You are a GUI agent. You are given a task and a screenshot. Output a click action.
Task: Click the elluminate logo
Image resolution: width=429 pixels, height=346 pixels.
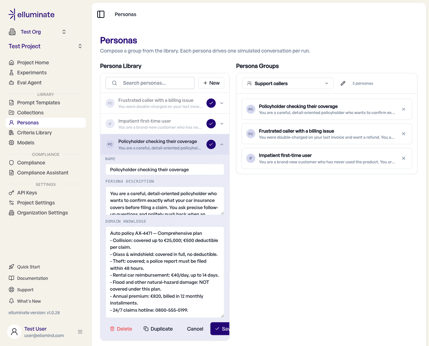[31, 15]
